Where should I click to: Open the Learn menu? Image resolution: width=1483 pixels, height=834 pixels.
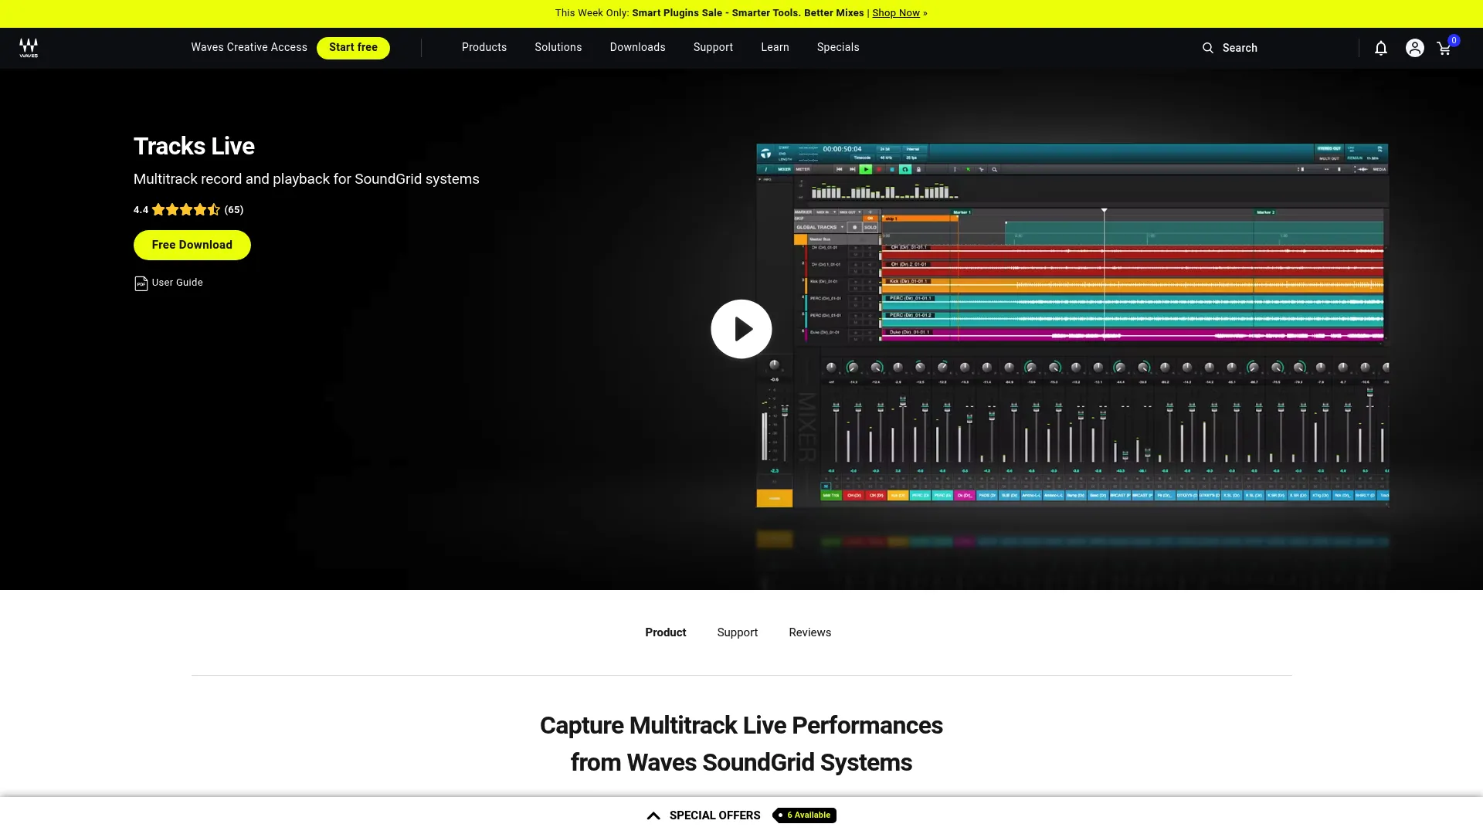pyautogui.click(x=775, y=48)
